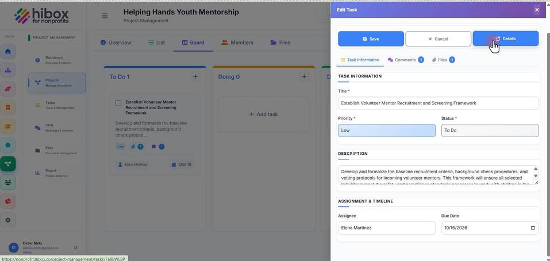
Task: Open the Status dropdown showing To Do
Action: (x=490, y=130)
